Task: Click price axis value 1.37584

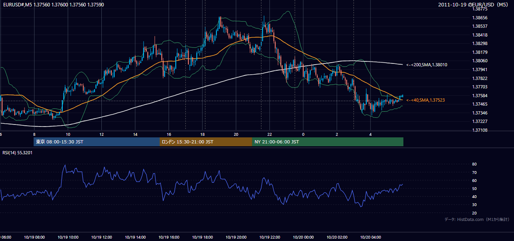Action: (480, 96)
